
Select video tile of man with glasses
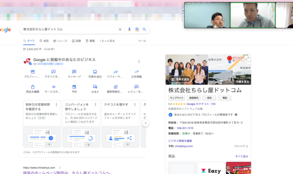tap(207, 15)
